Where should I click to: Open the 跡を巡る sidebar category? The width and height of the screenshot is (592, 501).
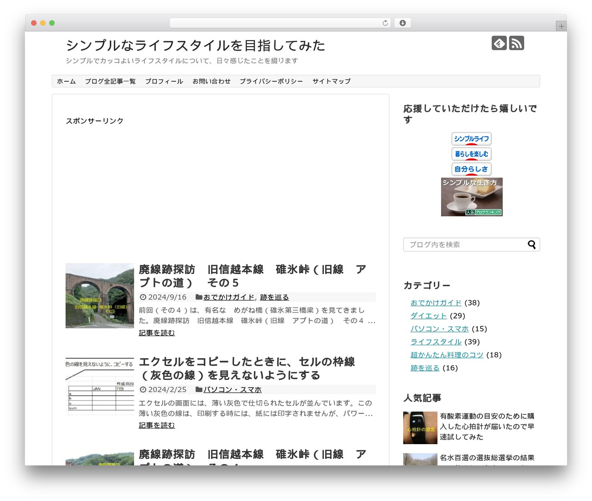[x=425, y=368]
